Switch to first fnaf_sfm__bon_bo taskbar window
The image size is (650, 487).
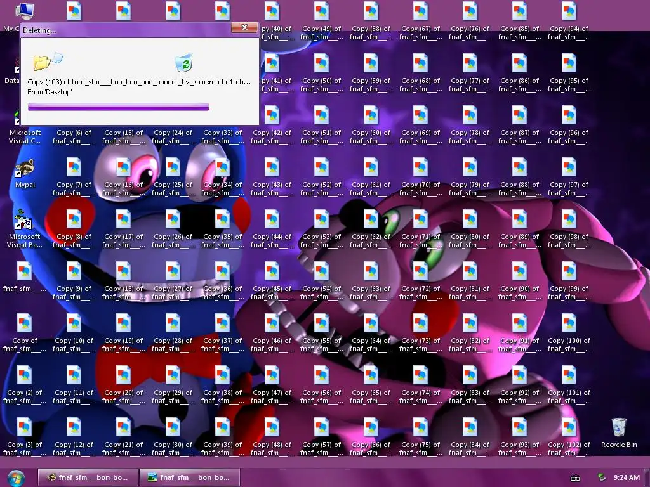(87, 477)
